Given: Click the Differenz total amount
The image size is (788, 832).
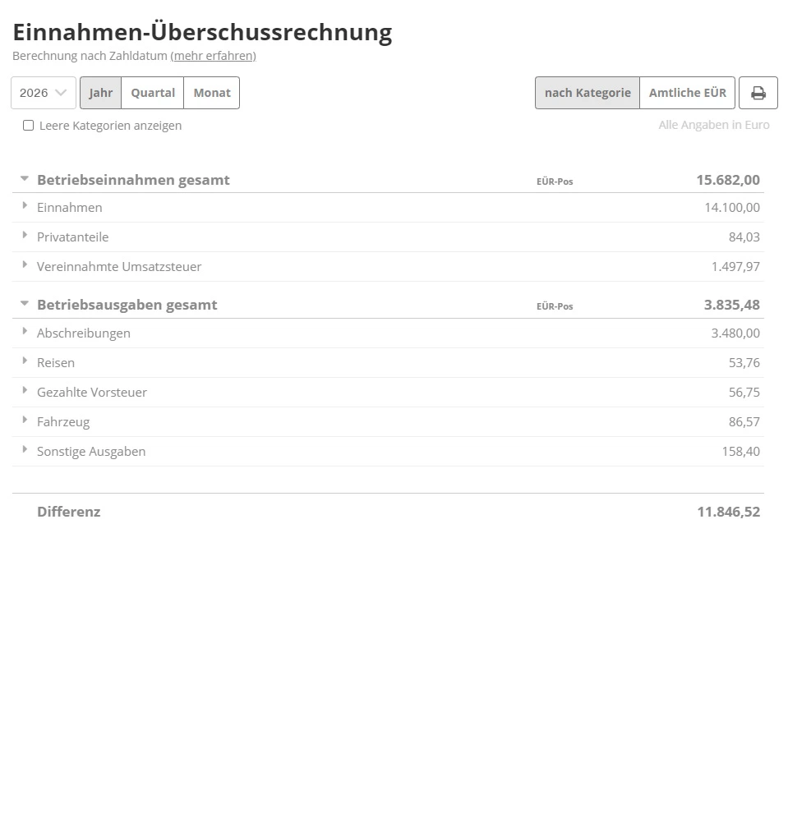Looking at the screenshot, I should point(728,512).
